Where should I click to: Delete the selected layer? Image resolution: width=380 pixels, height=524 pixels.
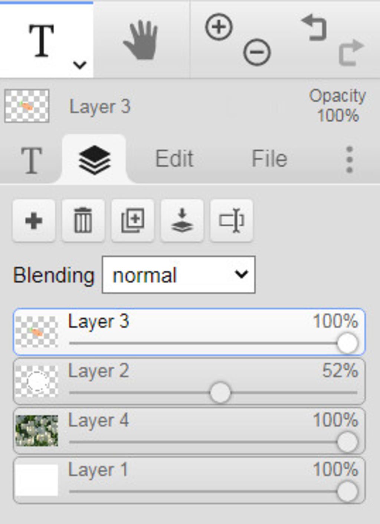tap(83, 221)
